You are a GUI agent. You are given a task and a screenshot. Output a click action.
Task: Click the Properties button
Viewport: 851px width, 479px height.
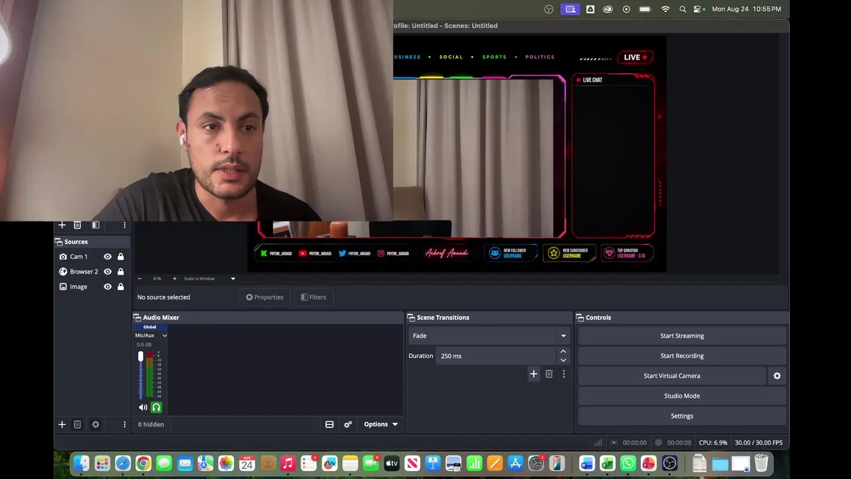pos(265,297)
